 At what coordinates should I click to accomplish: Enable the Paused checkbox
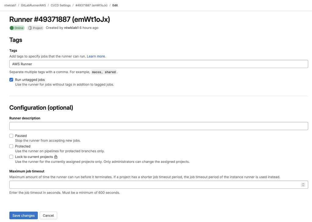point(11,136)
